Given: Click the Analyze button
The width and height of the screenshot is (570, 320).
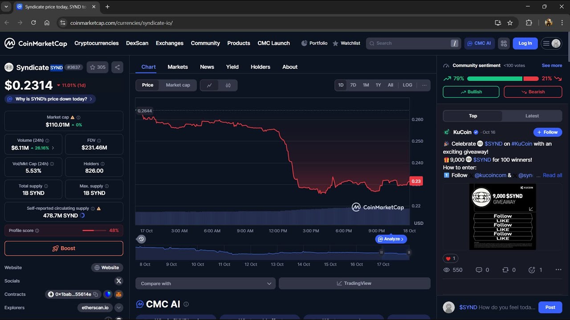Looking at the screenshot, I should pos(391,239).
